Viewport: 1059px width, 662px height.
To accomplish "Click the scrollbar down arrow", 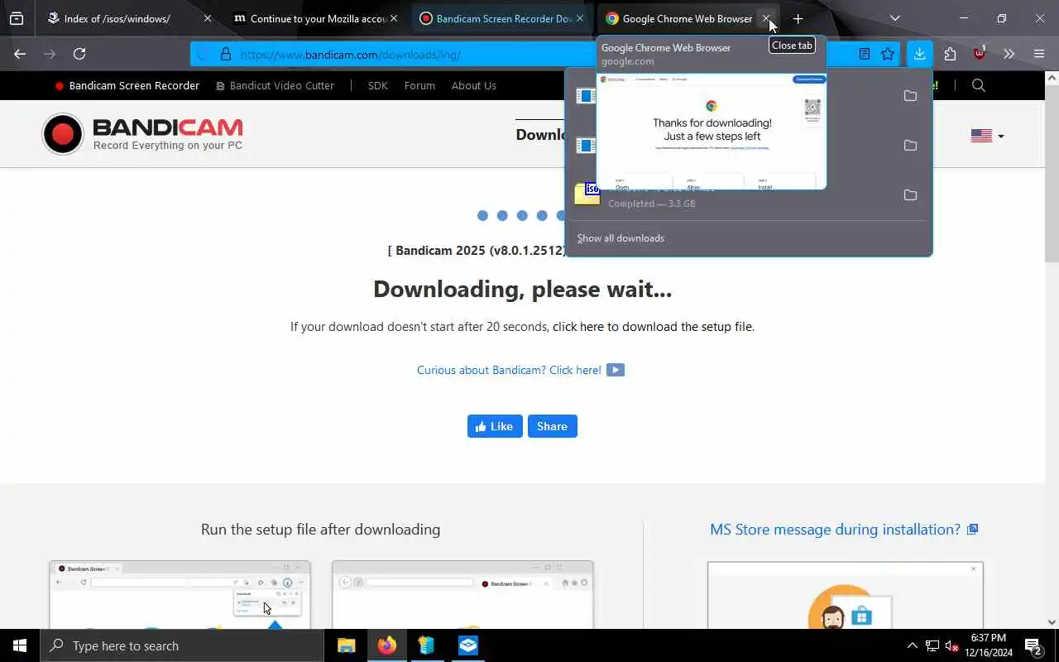I will point(1052,622).
